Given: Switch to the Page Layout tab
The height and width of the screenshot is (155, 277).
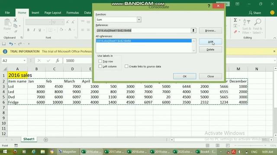Looking at the screenshot, I should coord(53,12).
